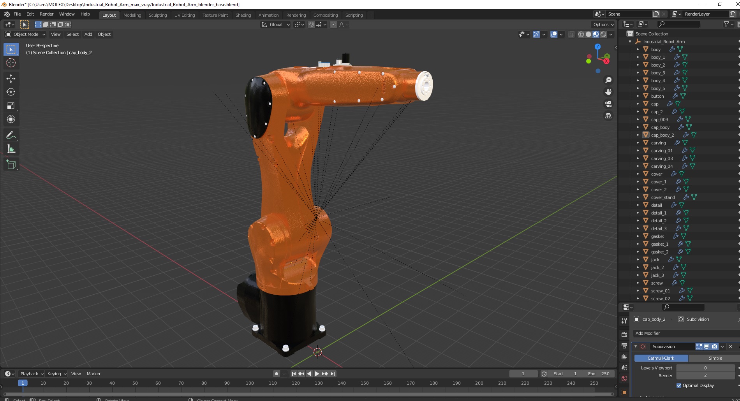Activate the Rotate tool

click(11, 92)
